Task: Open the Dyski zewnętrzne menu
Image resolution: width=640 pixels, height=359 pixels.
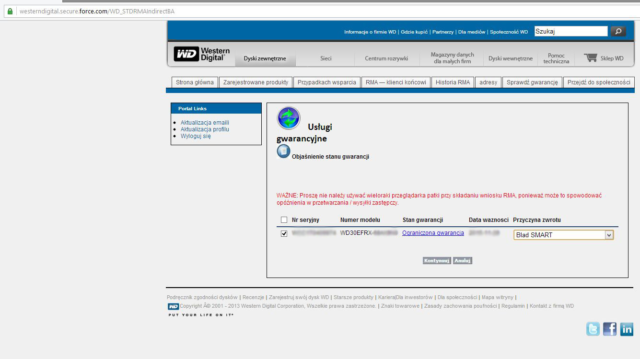Action: pos(265,58)
